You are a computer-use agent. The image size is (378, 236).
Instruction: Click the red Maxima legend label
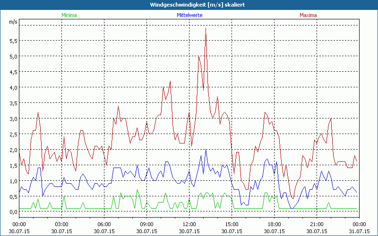(308, 15)
